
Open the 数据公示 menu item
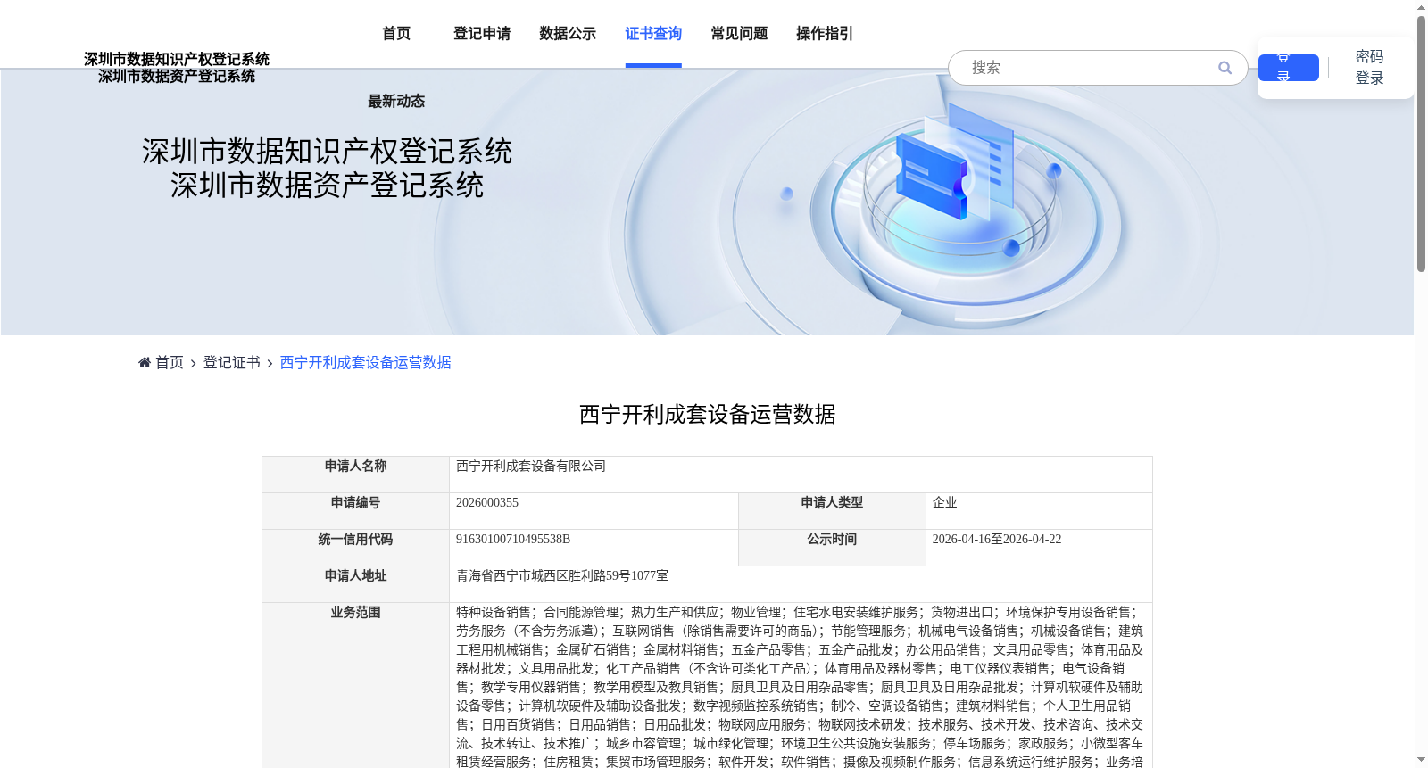(568, 34)
